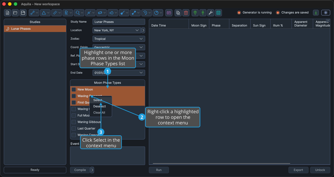The height and width of the screenshot is (177, 334).
Task: Select the speed stopwatch tool
Action: 113,13
